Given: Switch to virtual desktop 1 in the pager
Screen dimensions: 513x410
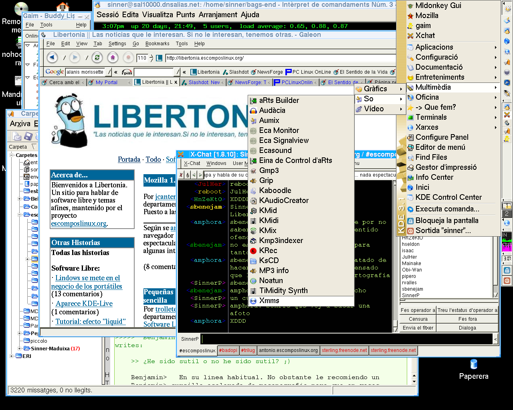Looking at the screenshot, I should (x=507, y=206).
